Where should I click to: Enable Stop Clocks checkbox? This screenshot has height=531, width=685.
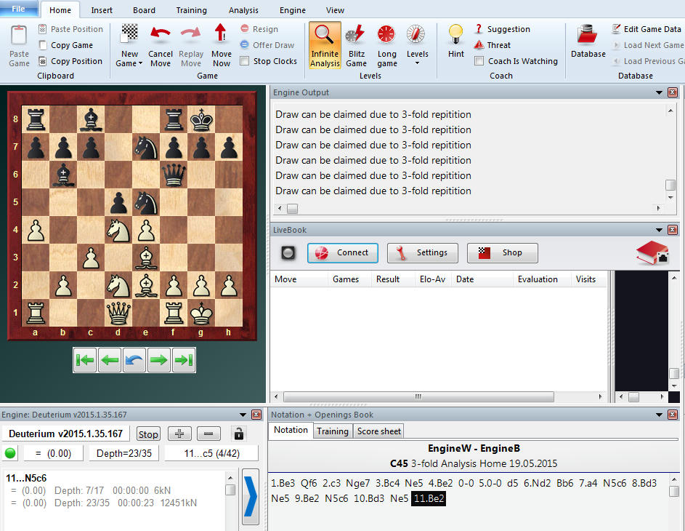pos(245,61)
